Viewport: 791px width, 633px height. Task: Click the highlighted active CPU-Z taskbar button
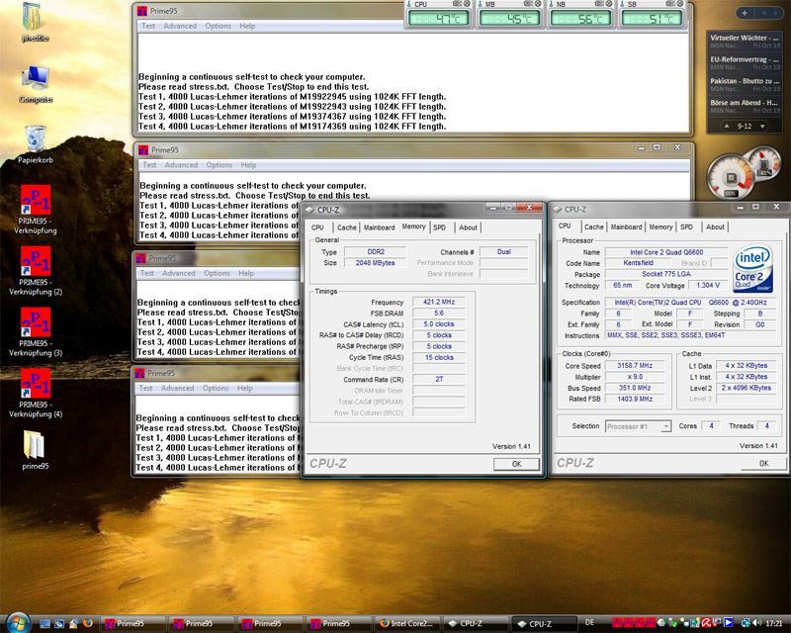tap(544, 624)
